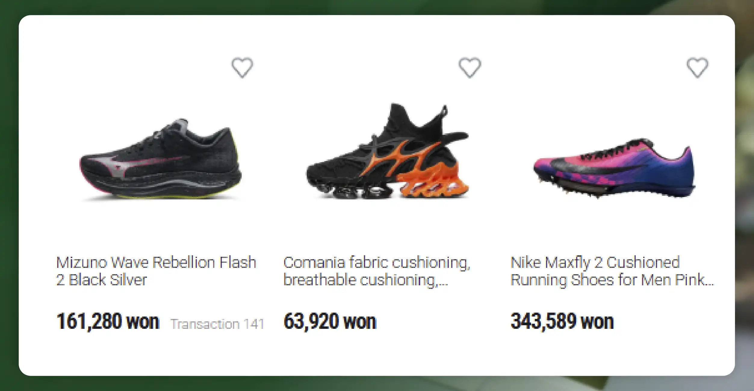This screenshot has width=754, height=391.
Task: Click the Transaction 141 count label
Action: click(217, 324)
